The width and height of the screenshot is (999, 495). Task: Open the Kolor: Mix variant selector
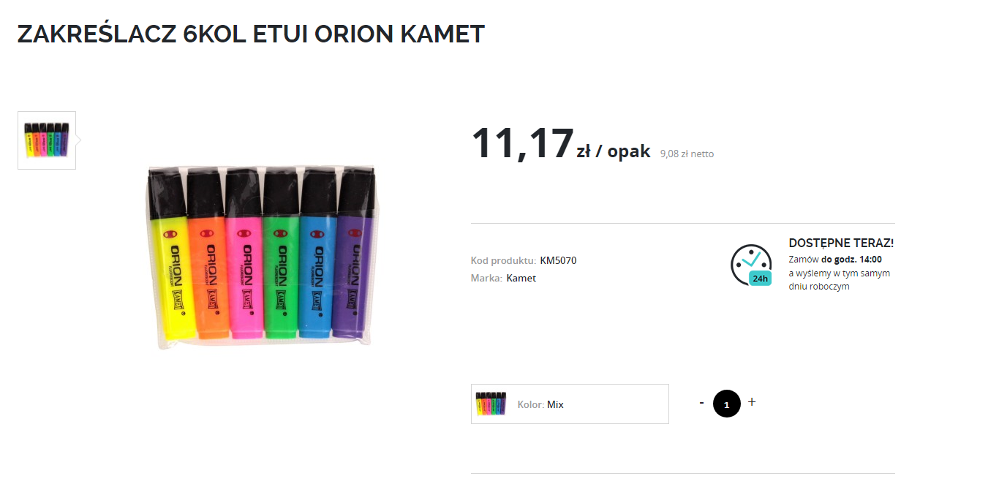[570, 404]
